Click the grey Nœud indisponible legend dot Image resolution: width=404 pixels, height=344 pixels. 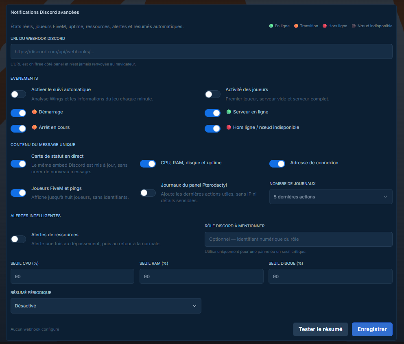354,26
